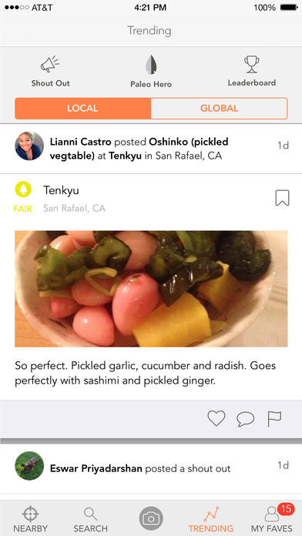This screenshot has height=536, width=302.
Task: Open comments with speech bubble icon
Action: point(246,419)
